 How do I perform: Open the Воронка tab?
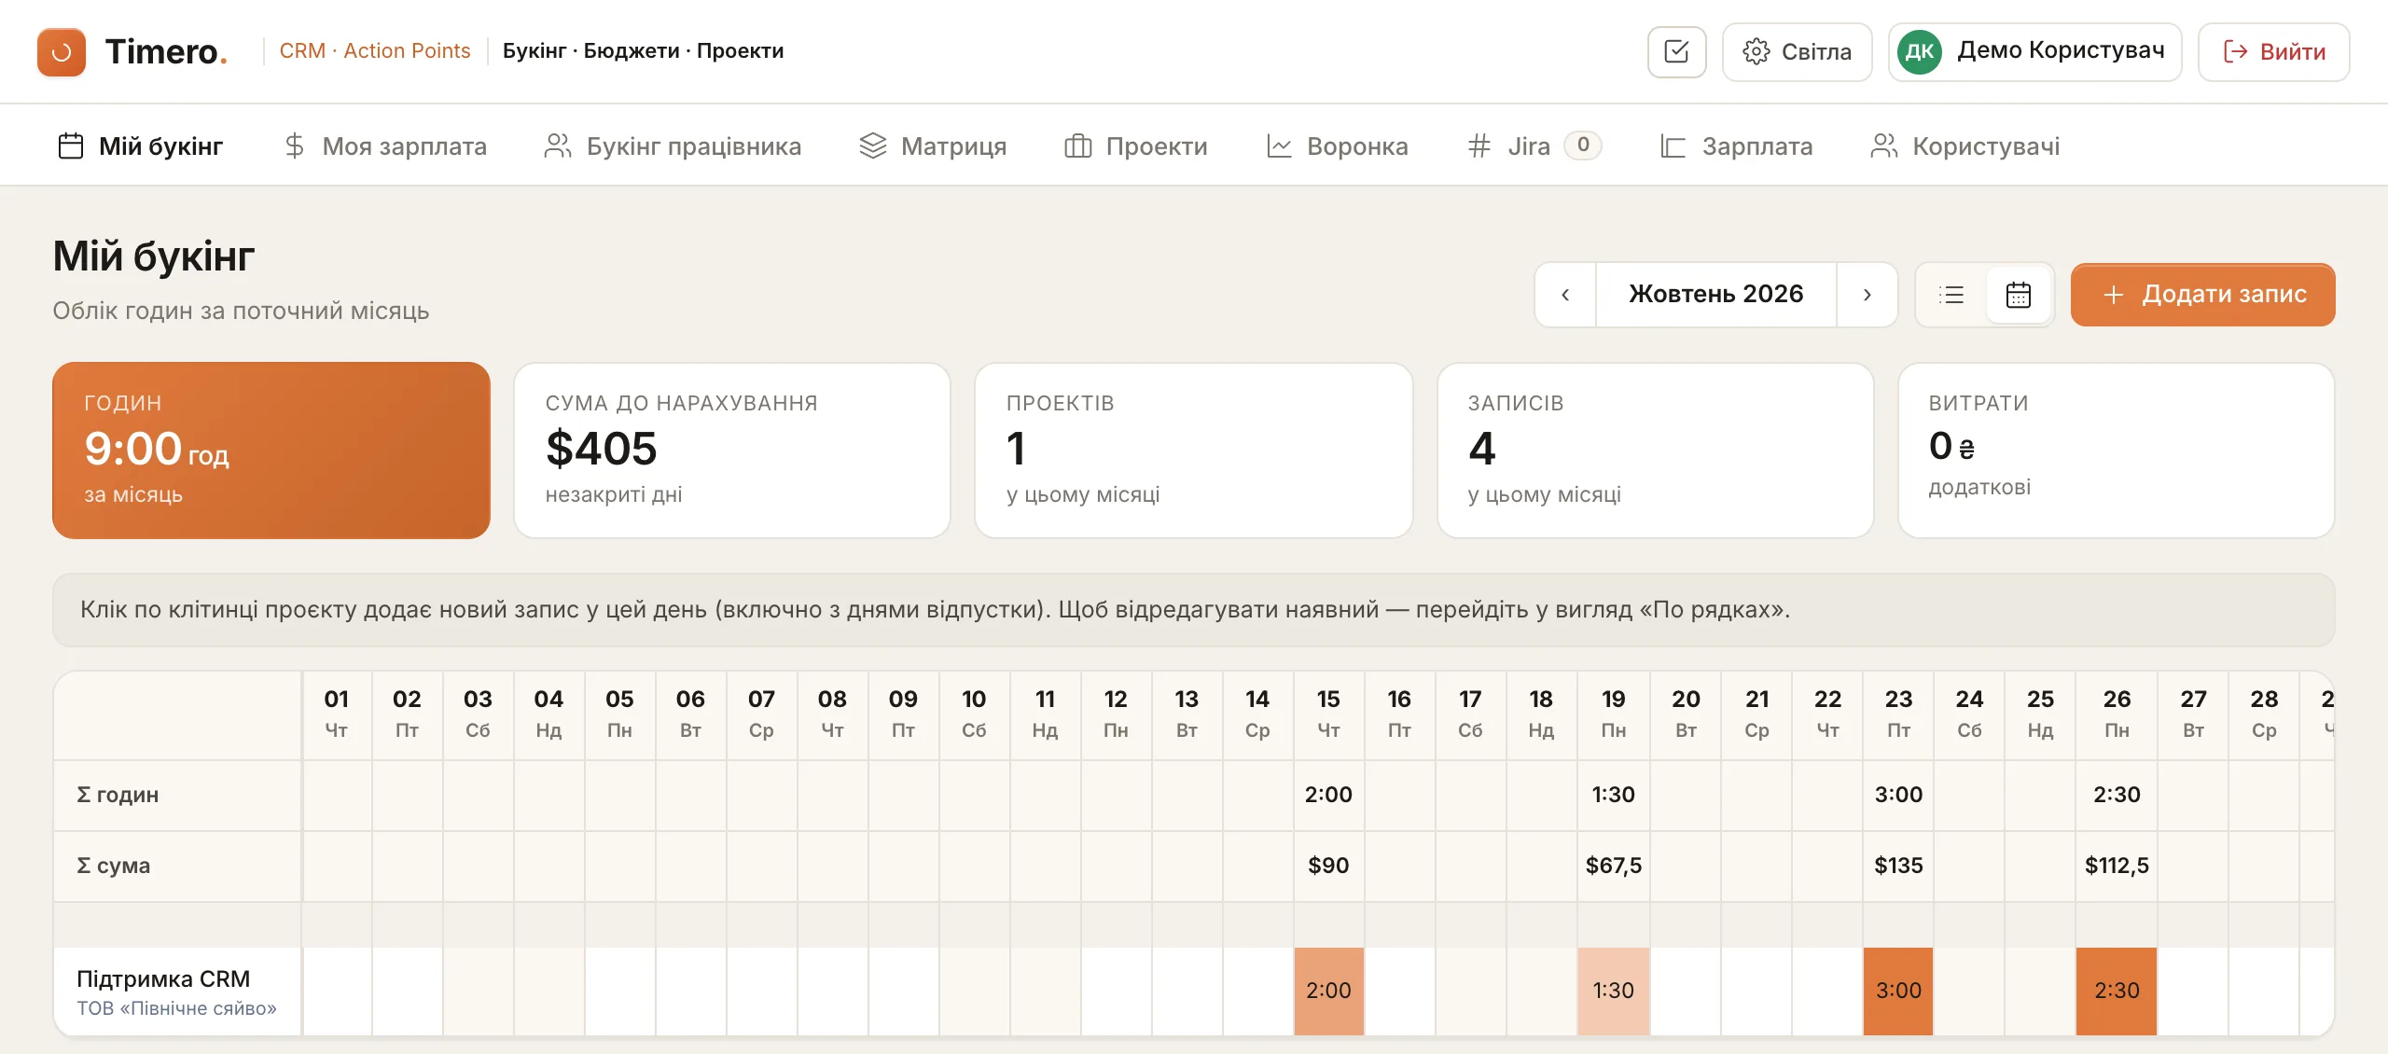pos(1337,146)
